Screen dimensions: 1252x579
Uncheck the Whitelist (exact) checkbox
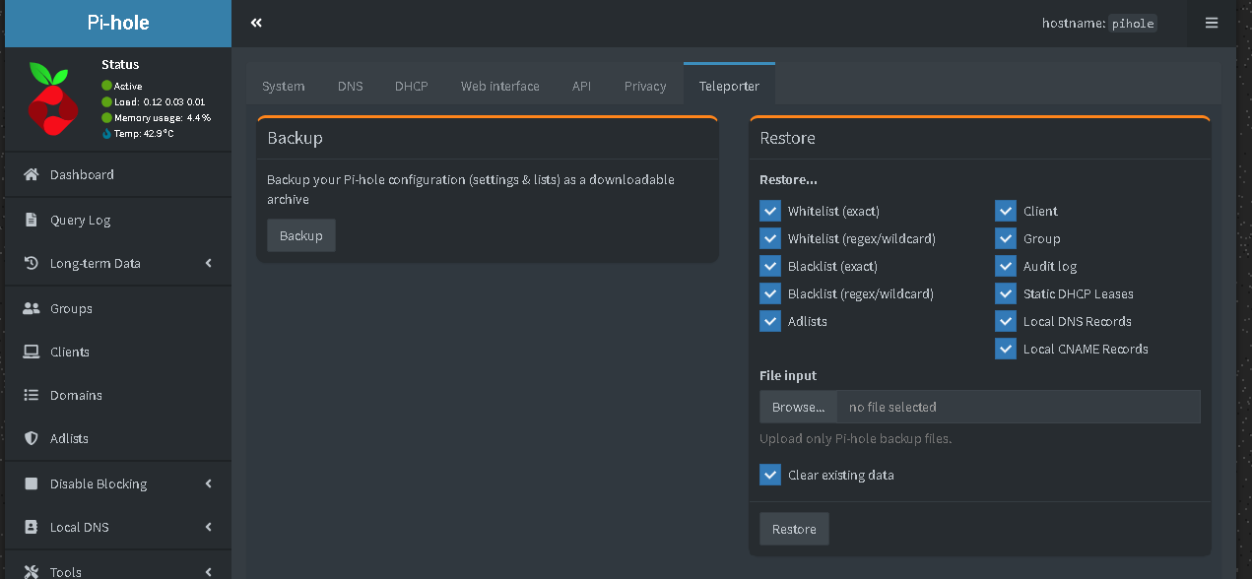(770, 211)
